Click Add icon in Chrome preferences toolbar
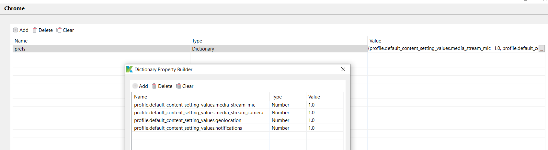Screen dimensions: 548x150 [x=16, y=30]
